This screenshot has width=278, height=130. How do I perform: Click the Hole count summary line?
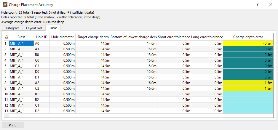click(48, 12)
